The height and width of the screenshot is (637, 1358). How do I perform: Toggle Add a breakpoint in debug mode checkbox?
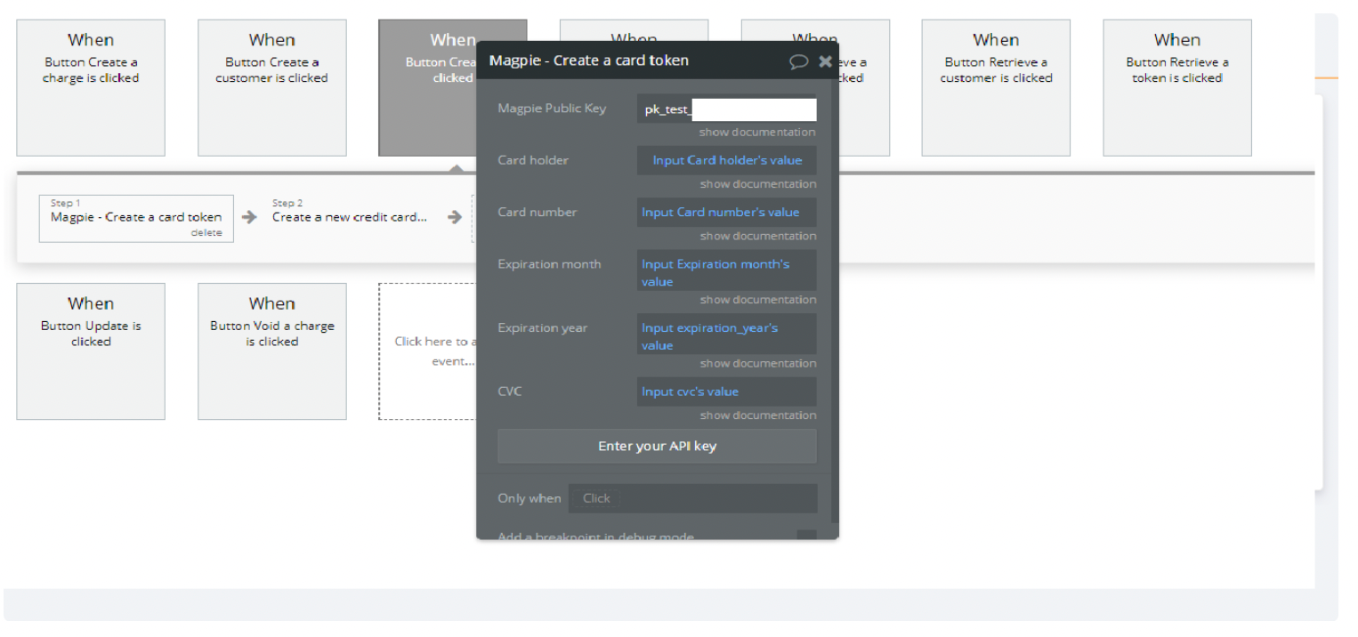(x=806, y=535)
